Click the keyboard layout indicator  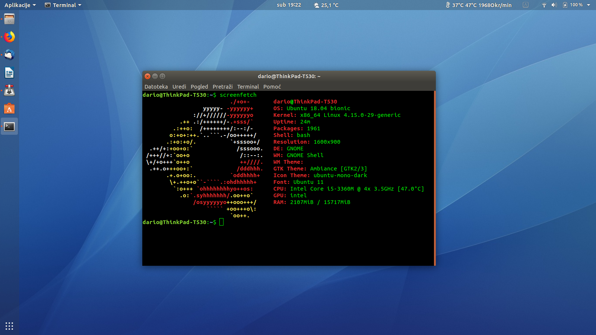[x=526, y=5]
